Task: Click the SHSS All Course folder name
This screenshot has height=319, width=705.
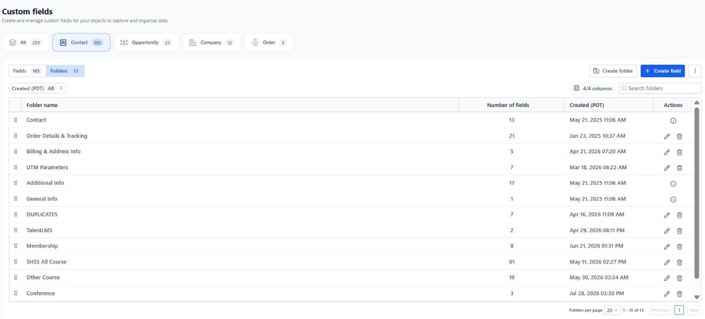Action: click(x=46, y=262)
